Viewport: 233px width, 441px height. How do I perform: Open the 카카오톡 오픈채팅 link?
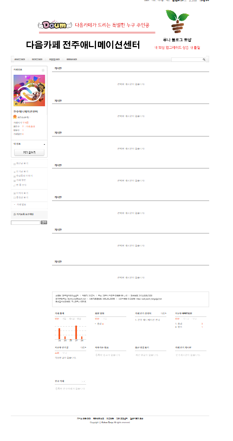(x=25, y=215)
